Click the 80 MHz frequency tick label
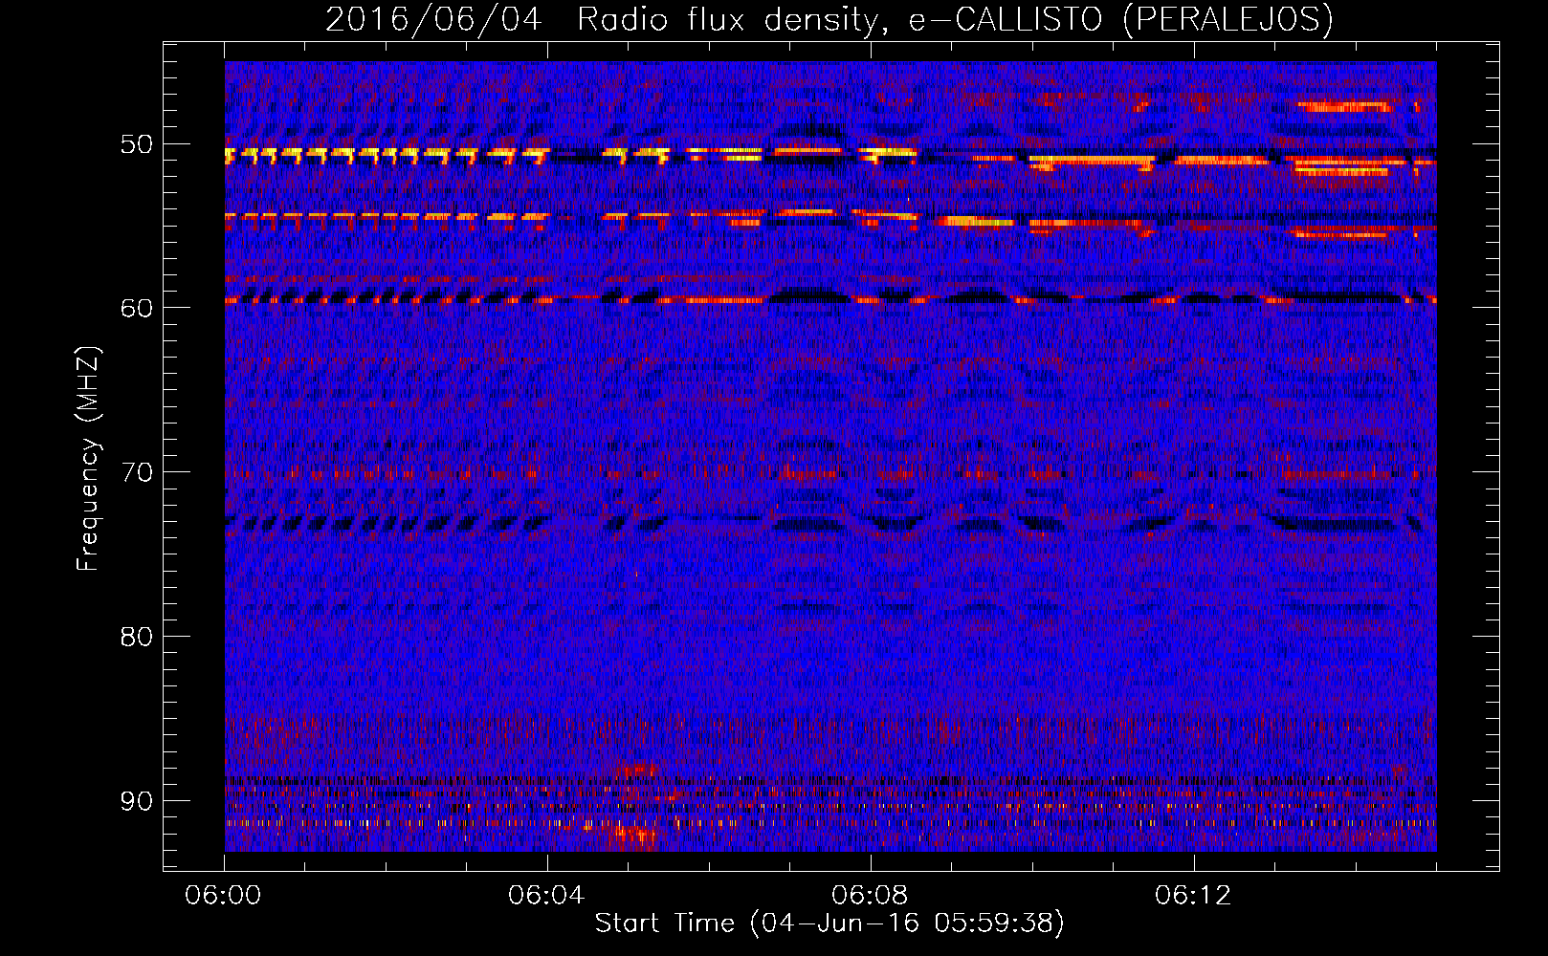1548x956 pixels. click(136, 637)
